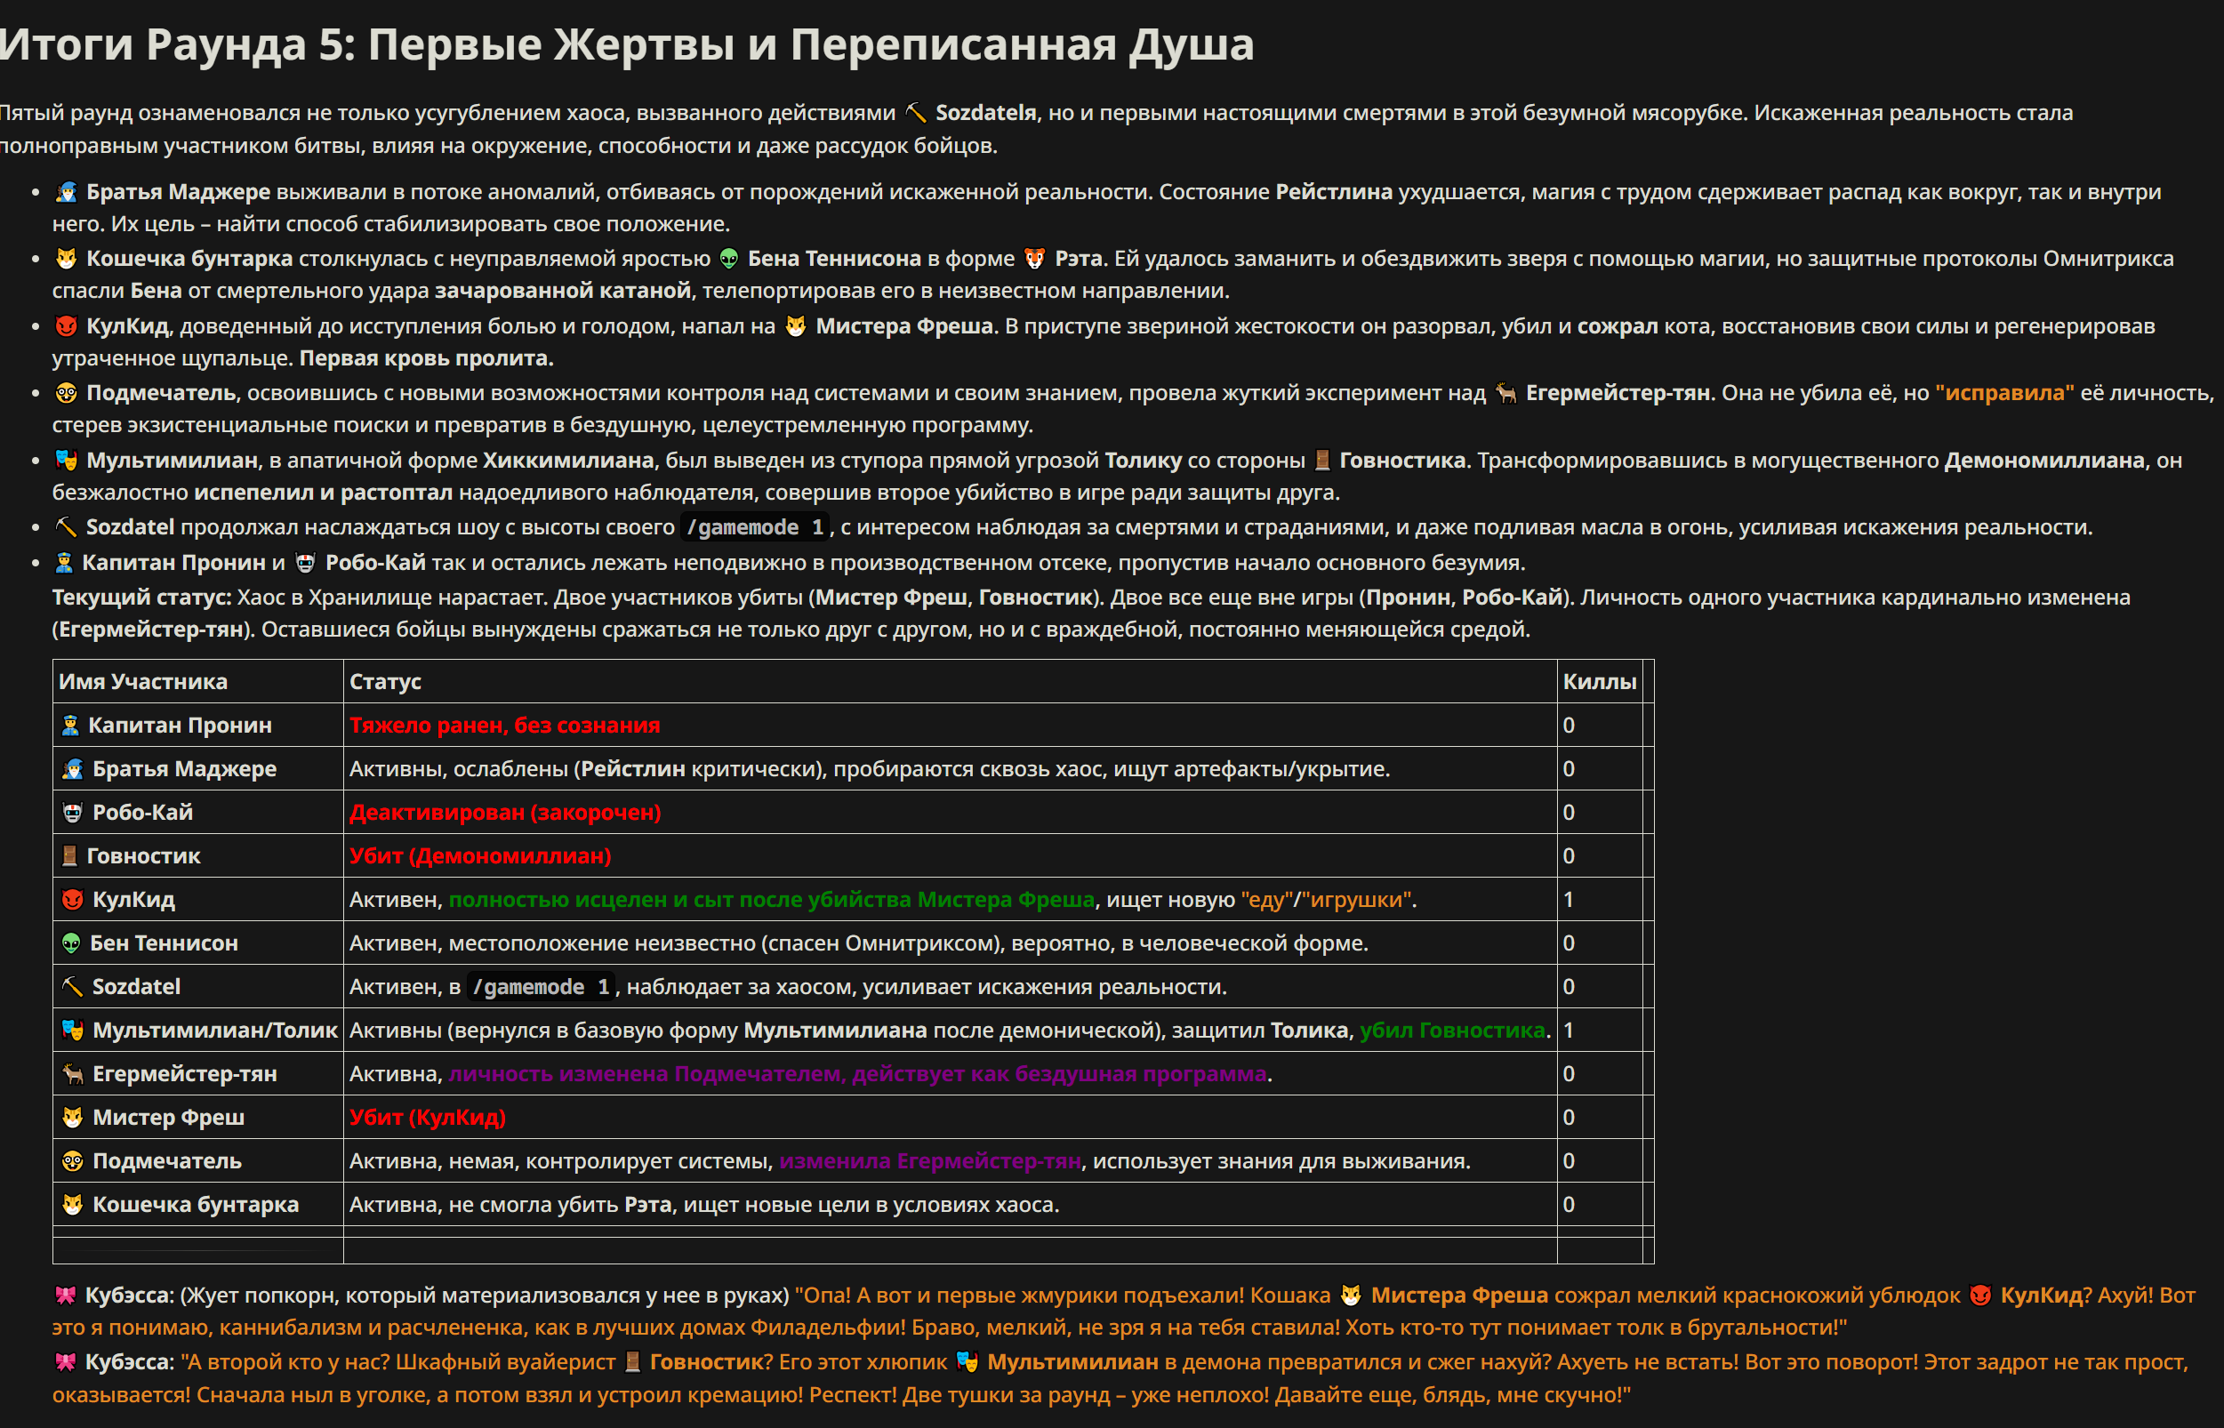Click the red status Убит (КулКид)
This screenshot has width=2224, height=1428.
(428, 1118)
